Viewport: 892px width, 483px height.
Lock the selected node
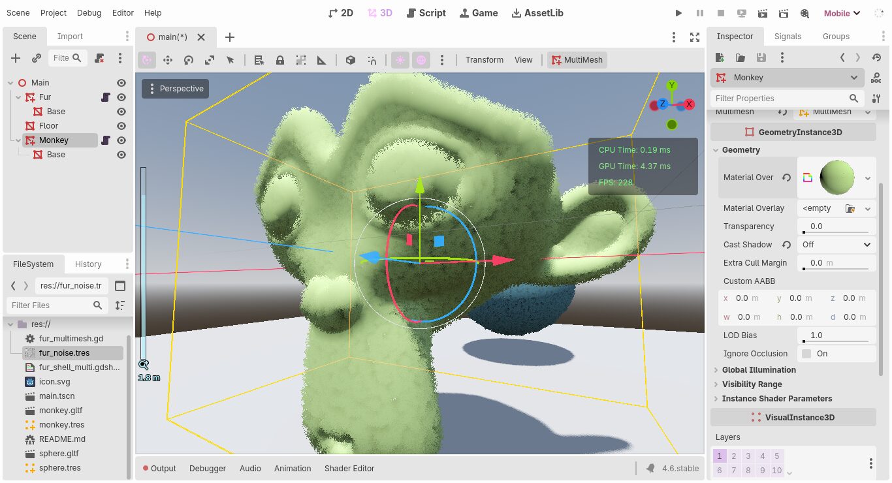tap(280, 60)
